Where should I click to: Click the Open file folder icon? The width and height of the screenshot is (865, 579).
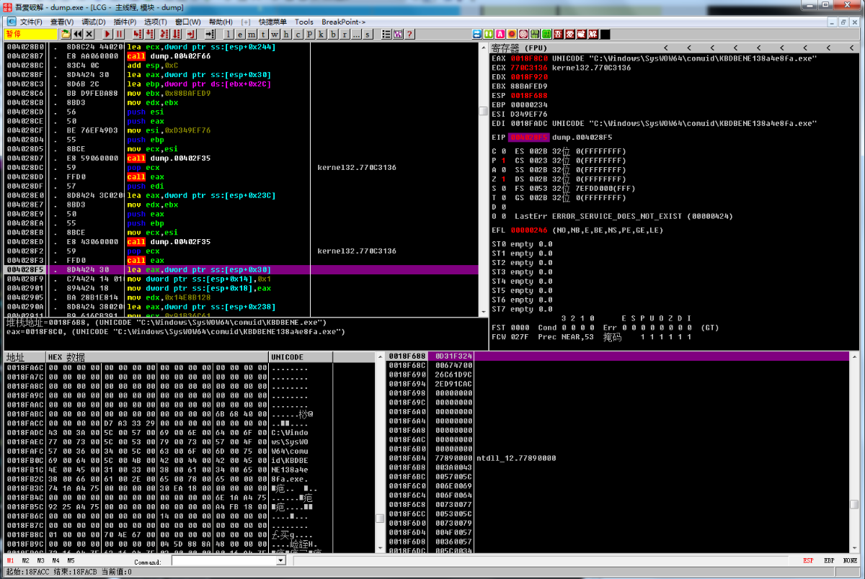click(x=66, y=34)
